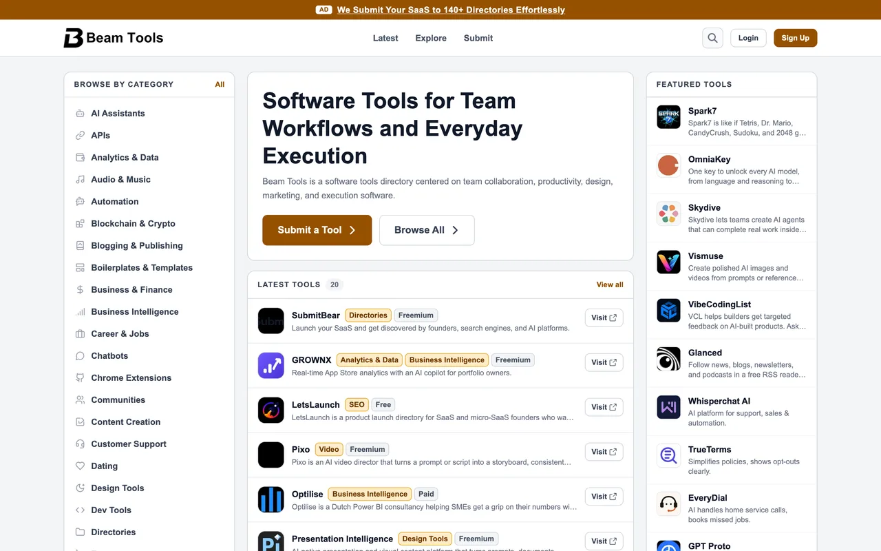
Task: Open the Pixo black logo icon
Action: coord(271,455)
